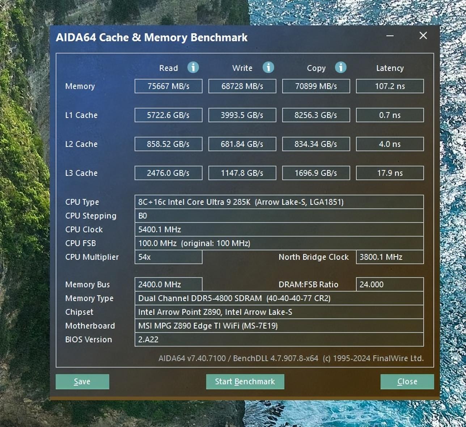Click the Write info icon

268,67
